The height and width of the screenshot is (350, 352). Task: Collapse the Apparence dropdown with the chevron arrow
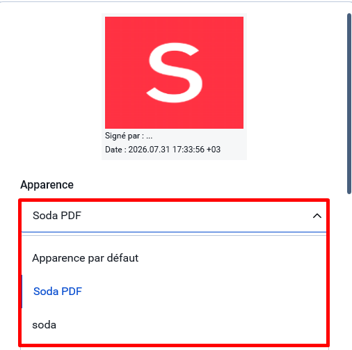point(317,216)
